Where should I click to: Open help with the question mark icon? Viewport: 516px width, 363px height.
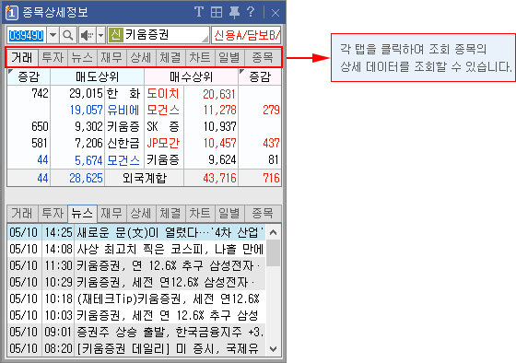(251, 12)
